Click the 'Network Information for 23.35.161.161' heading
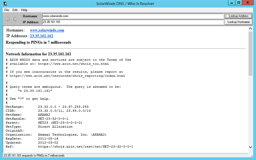Viewport: 256px width, 160px height. (x=38, y=54)
